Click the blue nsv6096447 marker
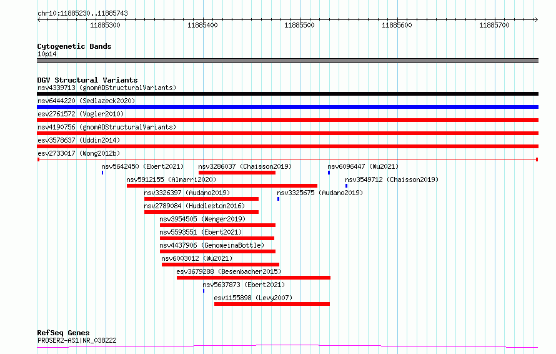This screenshot has width=556, height=354. pyautogui.click(x=329, y=173)
